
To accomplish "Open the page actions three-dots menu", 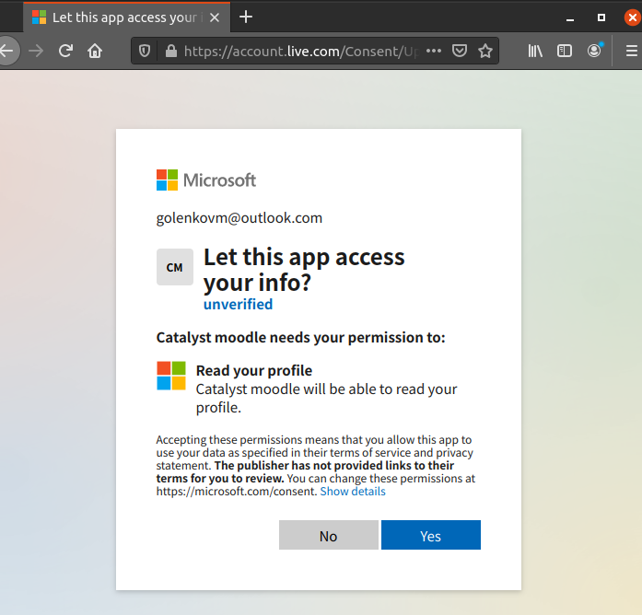I will point(434,51).
